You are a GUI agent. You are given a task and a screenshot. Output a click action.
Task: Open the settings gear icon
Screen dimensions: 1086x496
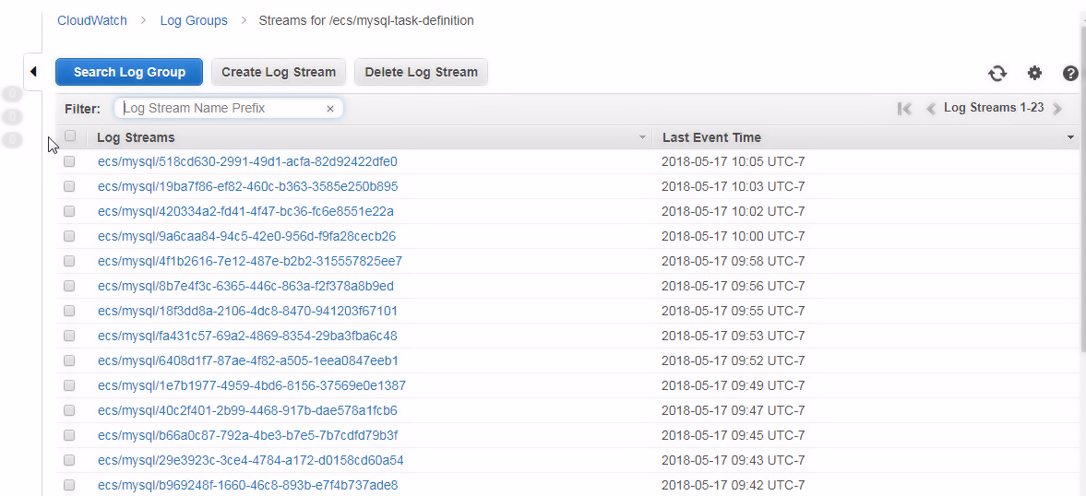tap(1034, 73)
